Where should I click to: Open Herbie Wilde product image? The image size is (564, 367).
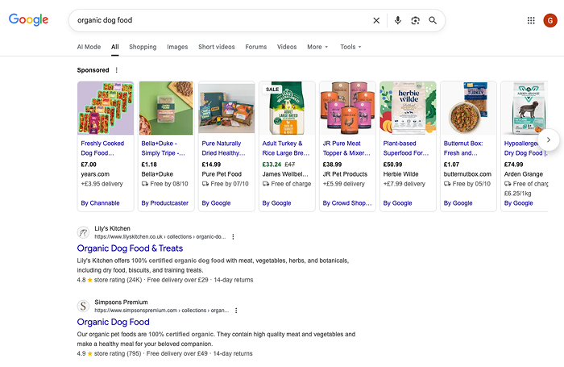point(408,108)
